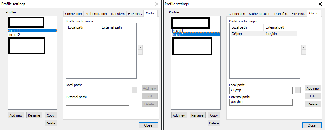The image size is (325, 130).
Task: Add new profile in right window
Action: pos(179,115)
